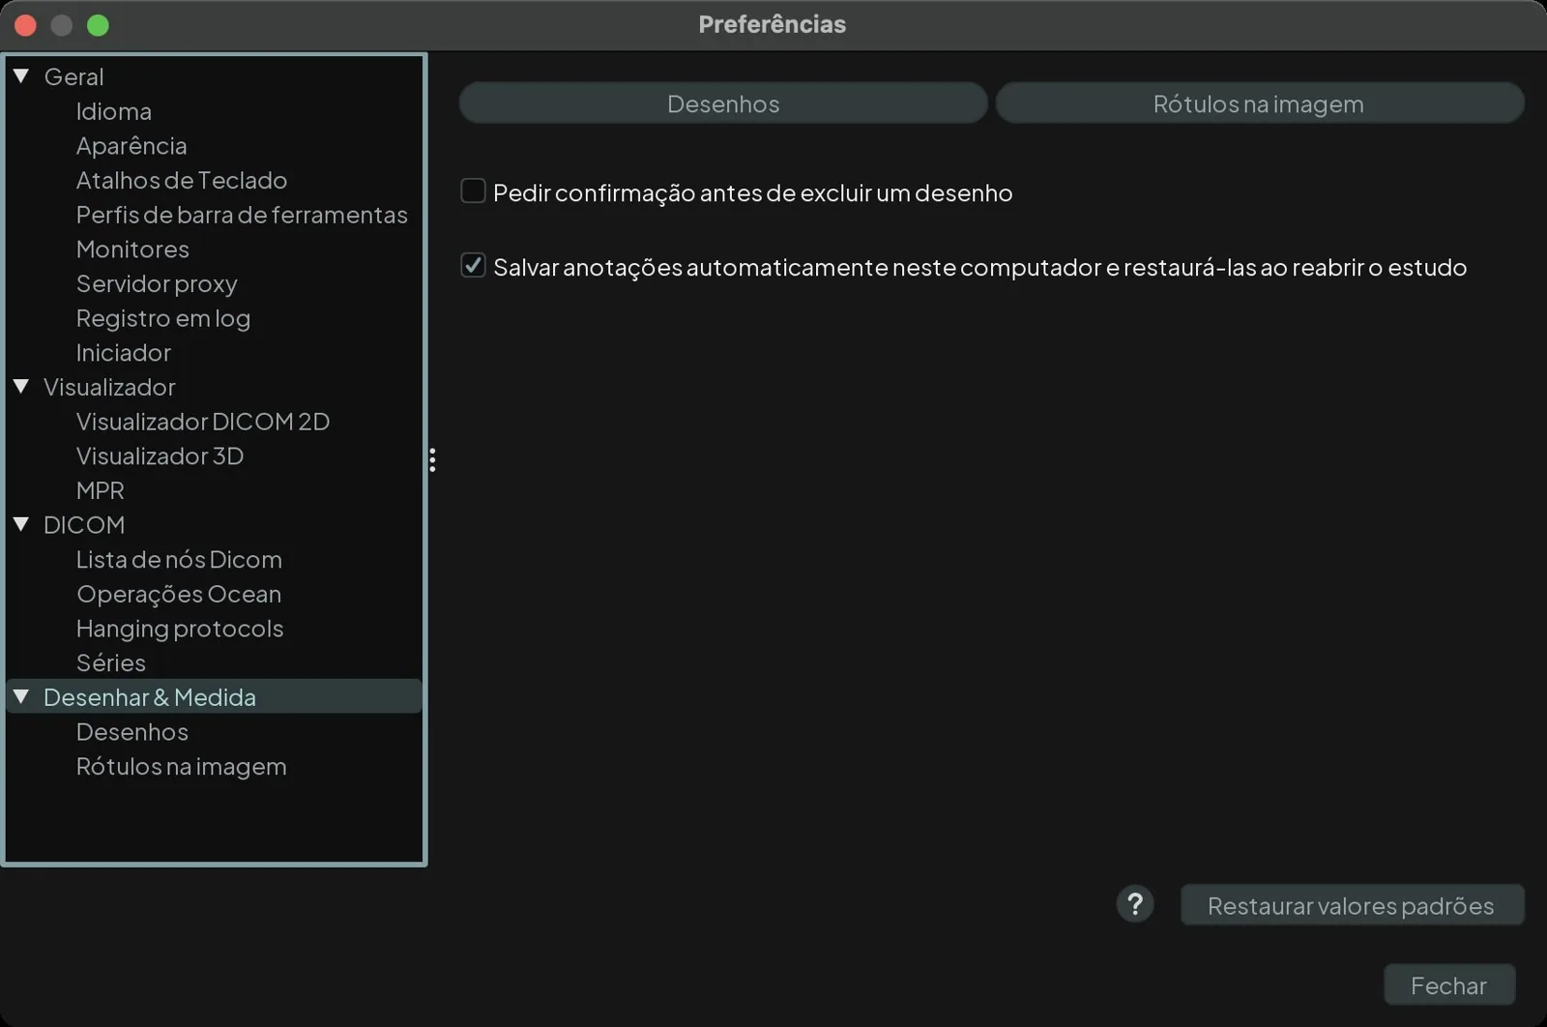
Task: Click the Visualizador category label
Action: pos(109,387)
